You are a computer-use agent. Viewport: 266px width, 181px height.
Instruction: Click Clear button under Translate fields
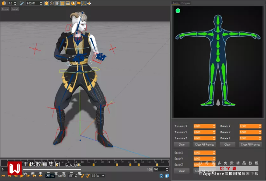pyautogui.click(x=182, y=144)
